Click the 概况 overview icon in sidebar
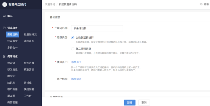Viewport: 210px width, 106px height. [x=4, y=16]
